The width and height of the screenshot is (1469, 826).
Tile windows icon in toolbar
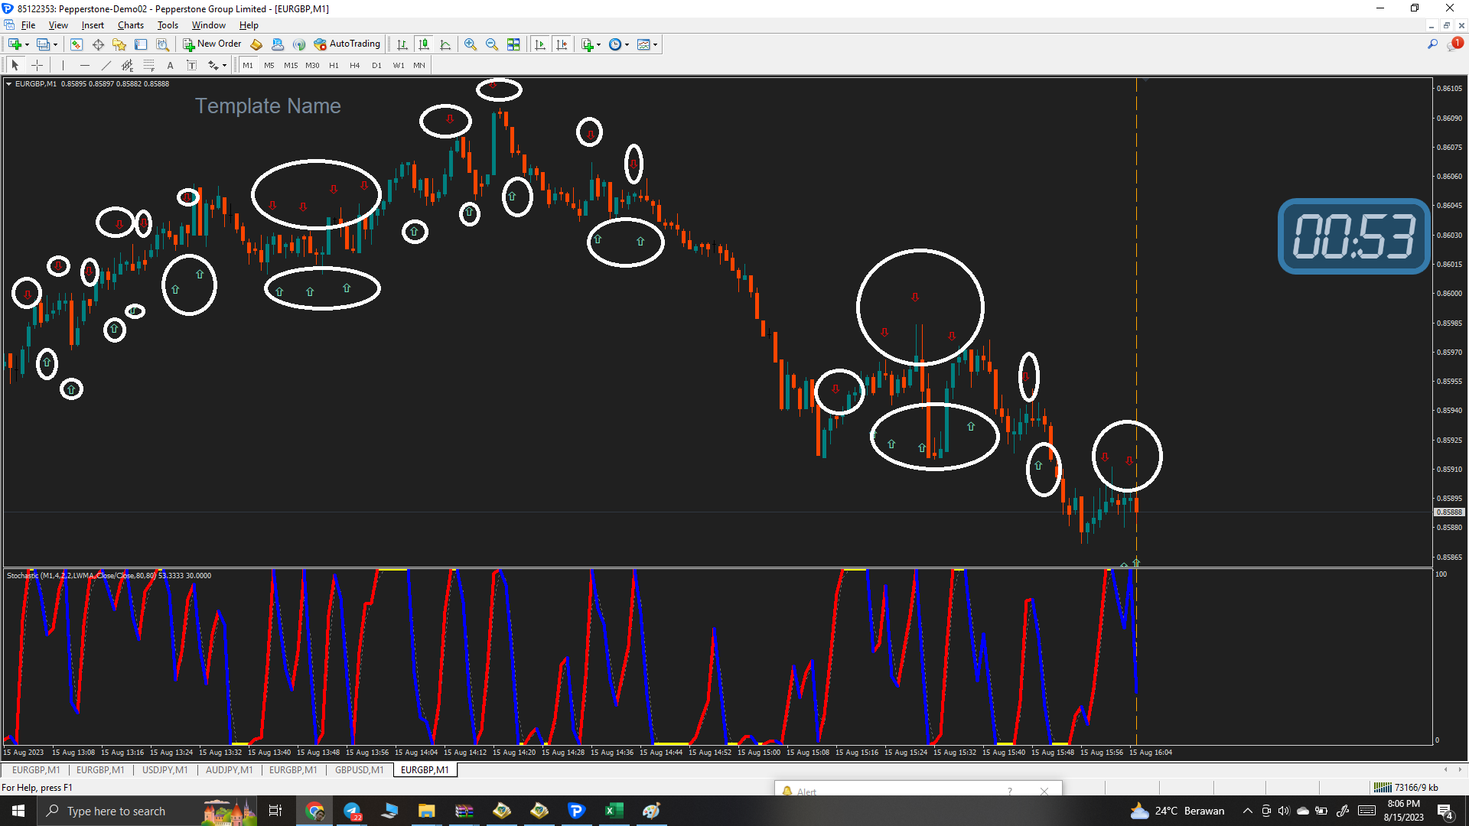point(513,44)
